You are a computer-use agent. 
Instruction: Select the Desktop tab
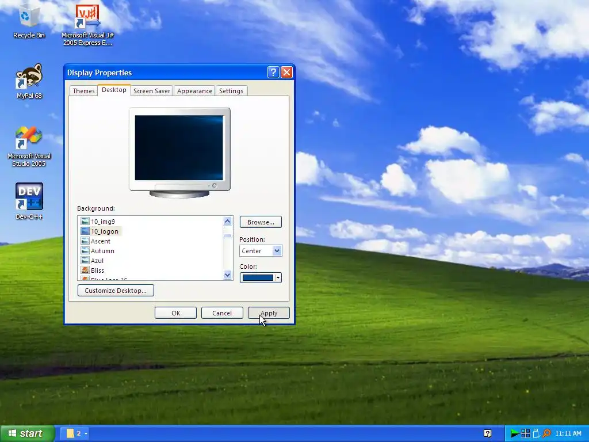coord(114,90)
